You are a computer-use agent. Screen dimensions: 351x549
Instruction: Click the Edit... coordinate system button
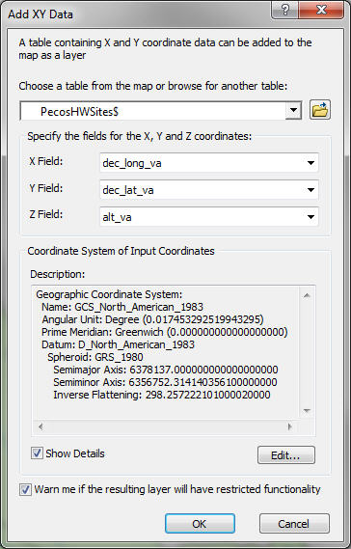[x=286, y=455]
